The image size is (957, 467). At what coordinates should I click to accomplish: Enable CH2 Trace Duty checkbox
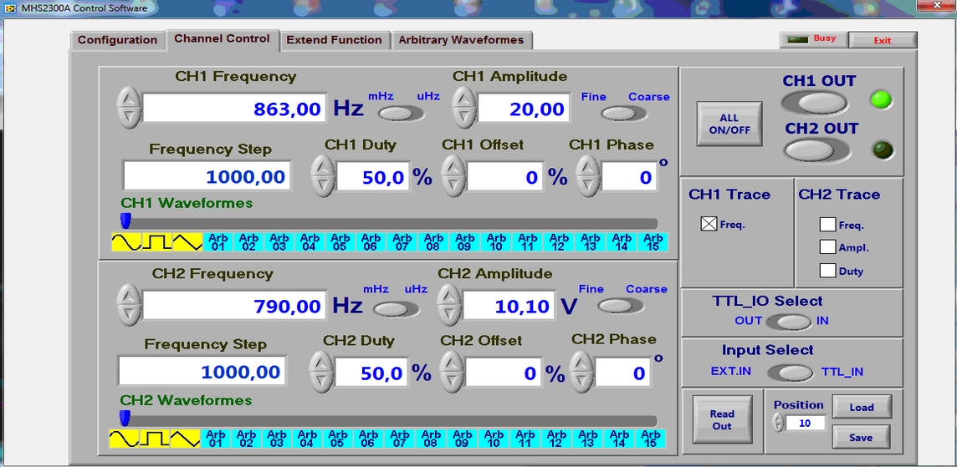(827, 271)
